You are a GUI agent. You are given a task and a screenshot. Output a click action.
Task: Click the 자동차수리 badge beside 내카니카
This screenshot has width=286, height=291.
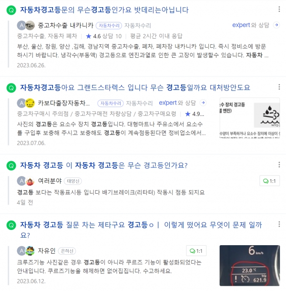tap(109, 25)
